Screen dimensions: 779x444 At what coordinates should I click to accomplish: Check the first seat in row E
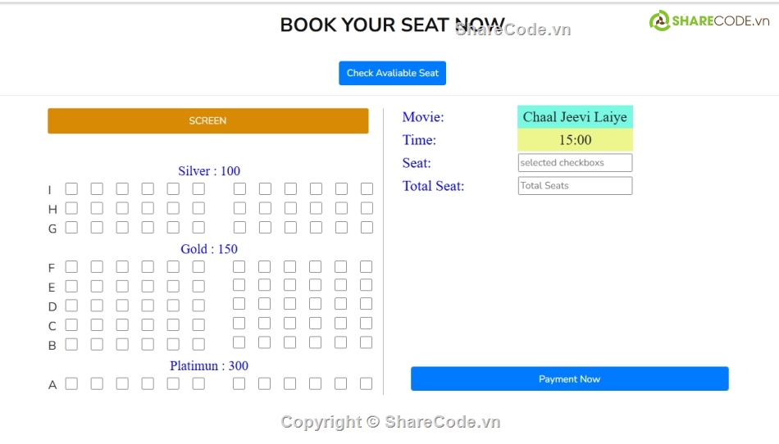click(x=71, y=286)
